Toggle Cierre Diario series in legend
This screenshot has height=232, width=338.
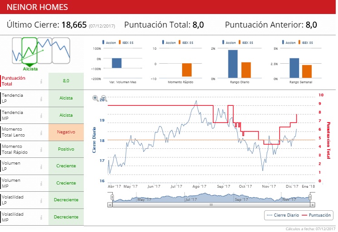point(283,215)
